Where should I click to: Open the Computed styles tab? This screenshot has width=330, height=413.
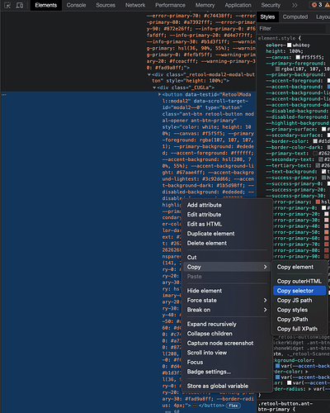[295, 17]
